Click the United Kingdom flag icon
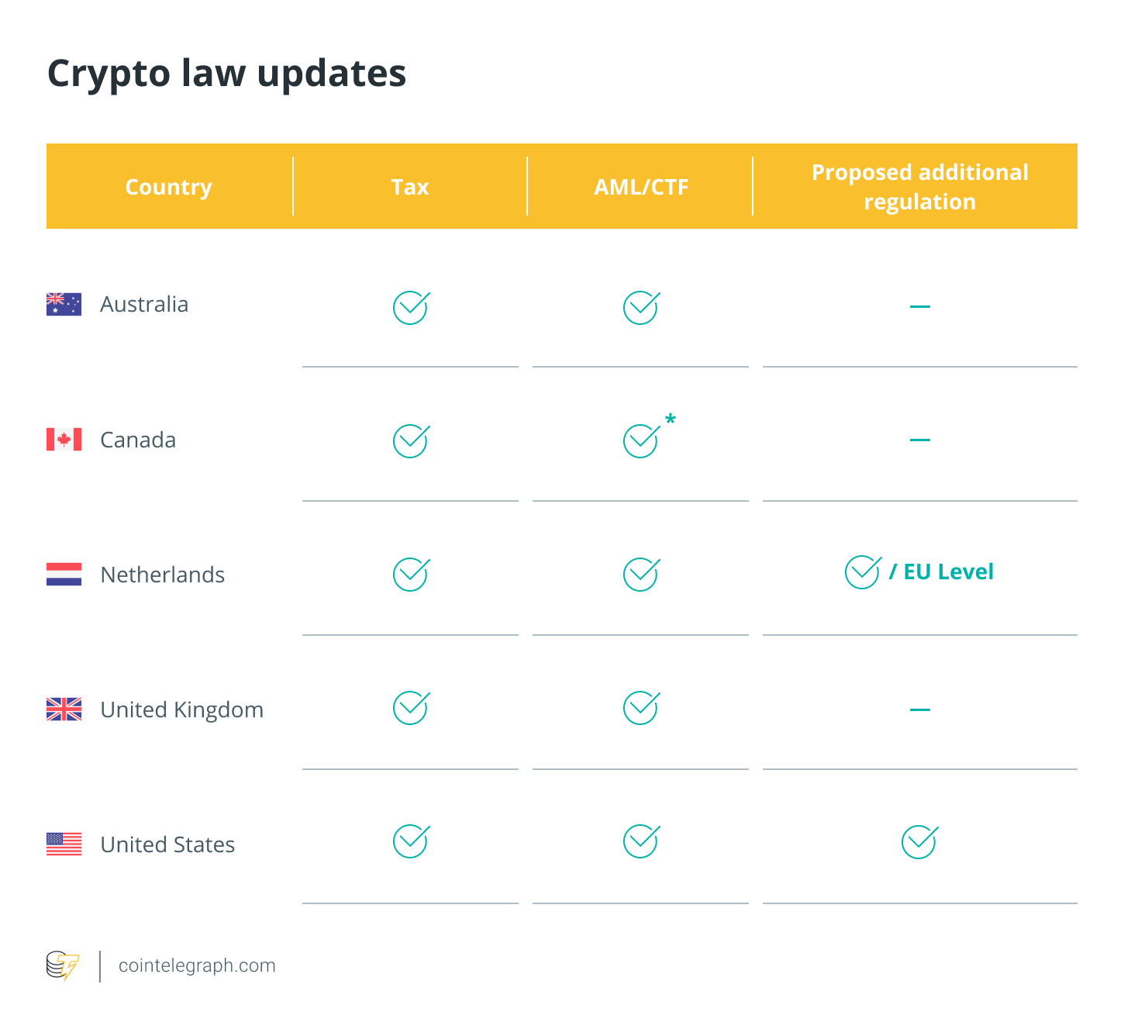 click(x=64, y=710)
